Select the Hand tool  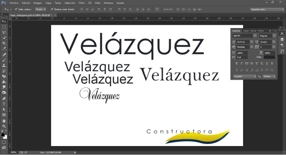[4, 121]
